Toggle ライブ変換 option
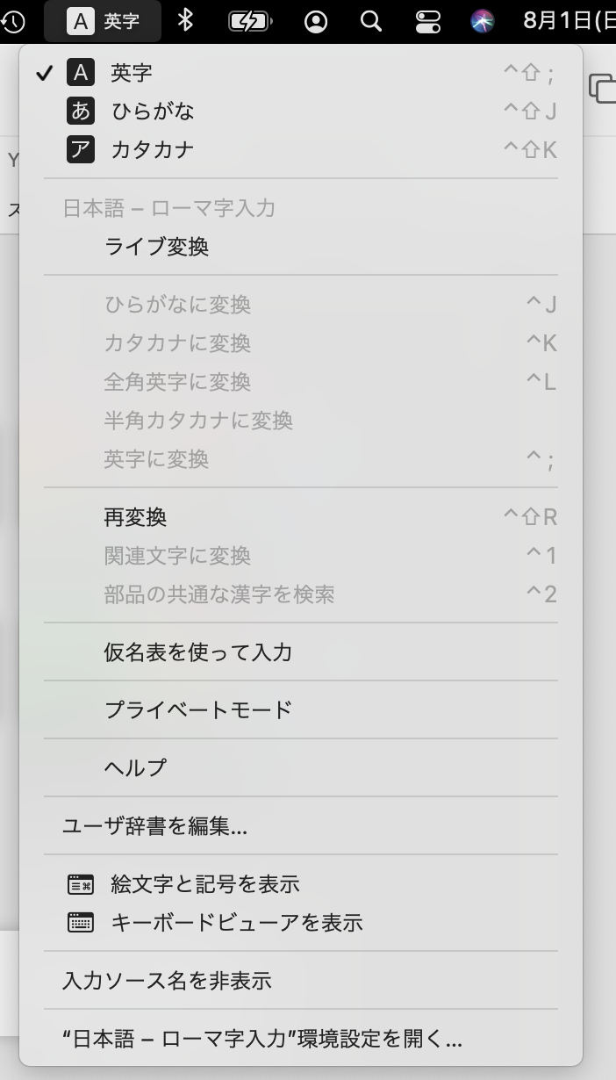 click(156, 247)
